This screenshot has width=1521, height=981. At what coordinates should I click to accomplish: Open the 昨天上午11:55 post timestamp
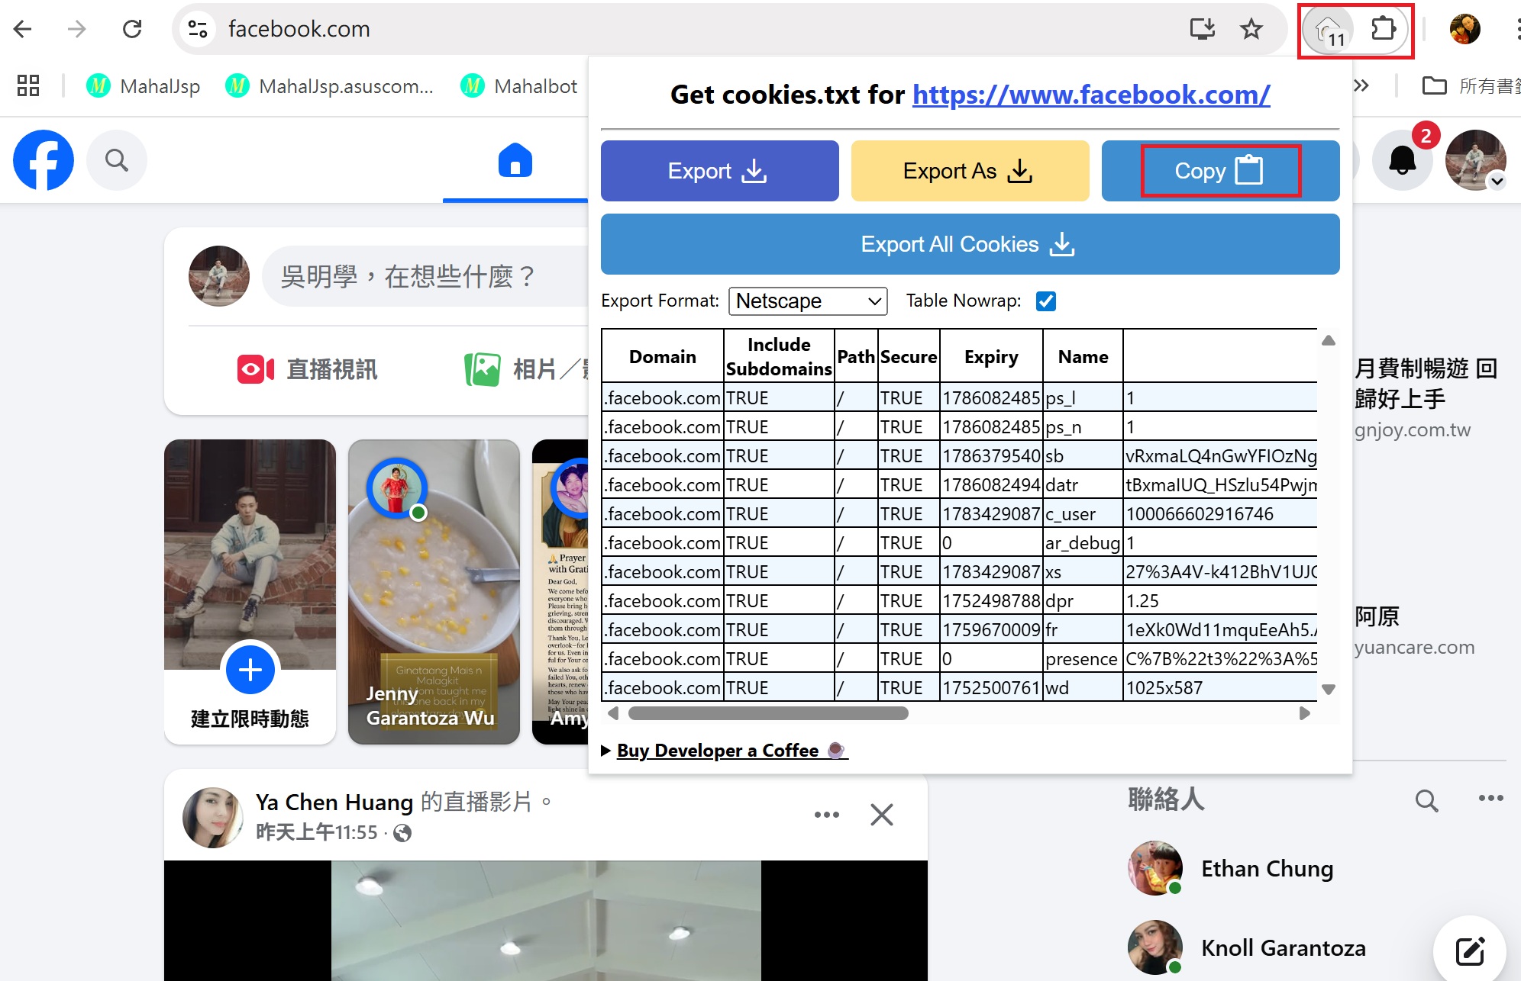[317, 832]
